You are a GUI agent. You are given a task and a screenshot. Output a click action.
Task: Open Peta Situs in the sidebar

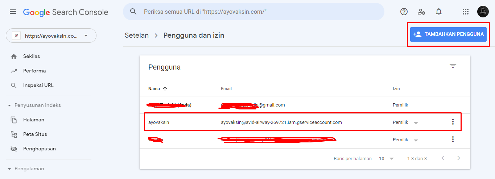(35, 134)
